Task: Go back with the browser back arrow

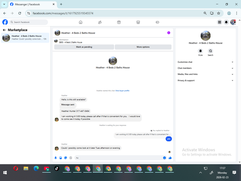Action: click(x=5, y=13)
